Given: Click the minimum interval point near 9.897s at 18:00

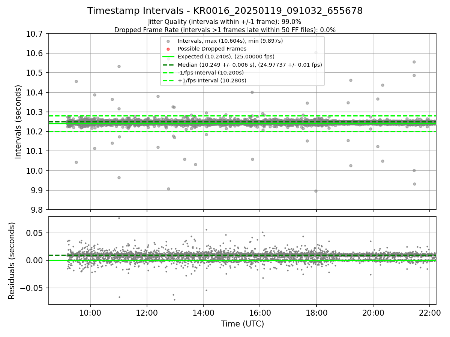Looking at the screenshot, I should [x=316, y=191].
